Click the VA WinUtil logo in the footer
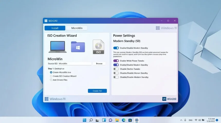Screen dimensions: 221x123 pyautogui.click(x=169, y=99)
